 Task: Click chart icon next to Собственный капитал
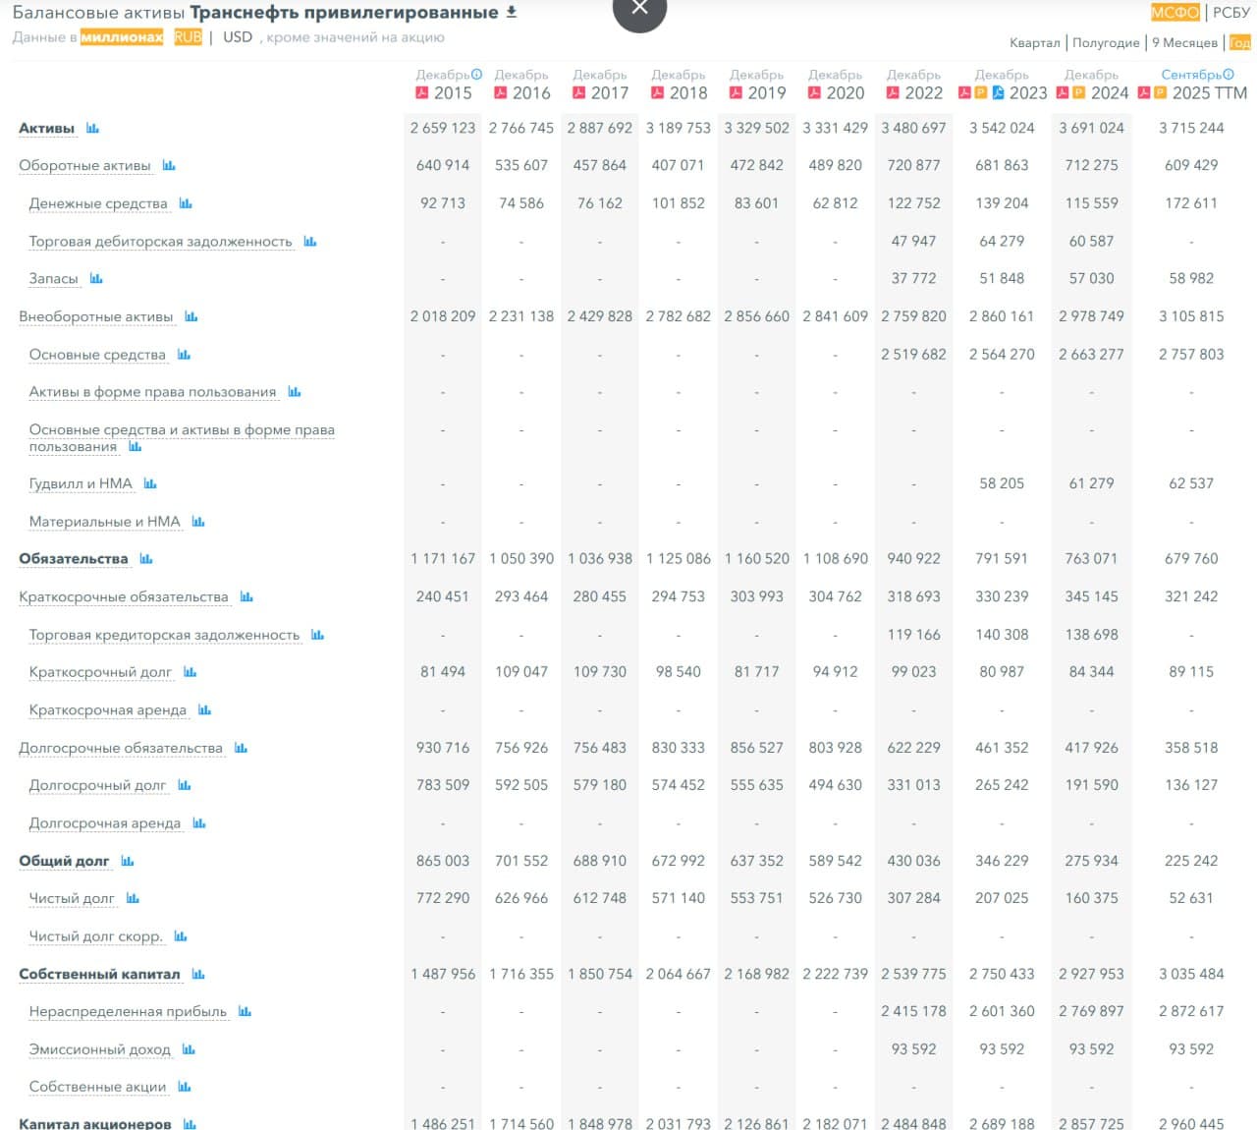click(198, 974)
